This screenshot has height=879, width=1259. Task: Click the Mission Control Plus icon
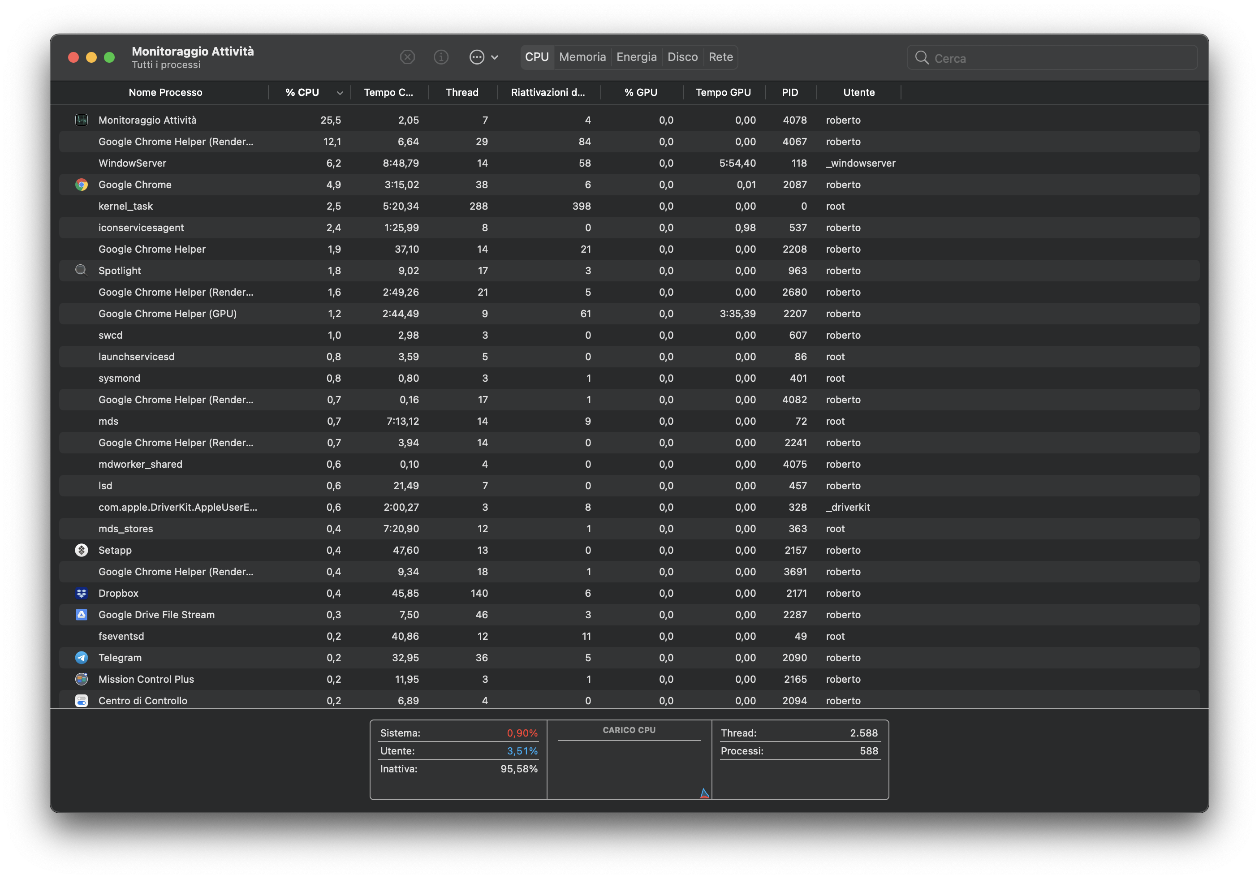81,679
